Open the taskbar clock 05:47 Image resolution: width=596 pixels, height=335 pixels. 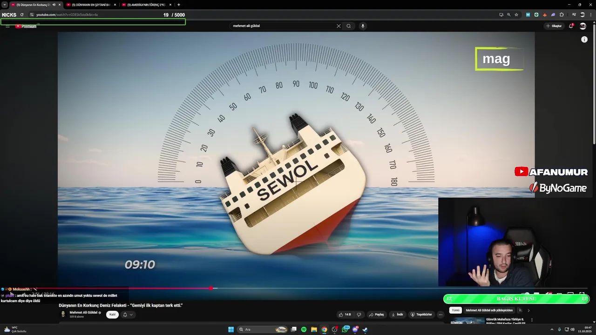pyautogui.click(x=585, y=329)
